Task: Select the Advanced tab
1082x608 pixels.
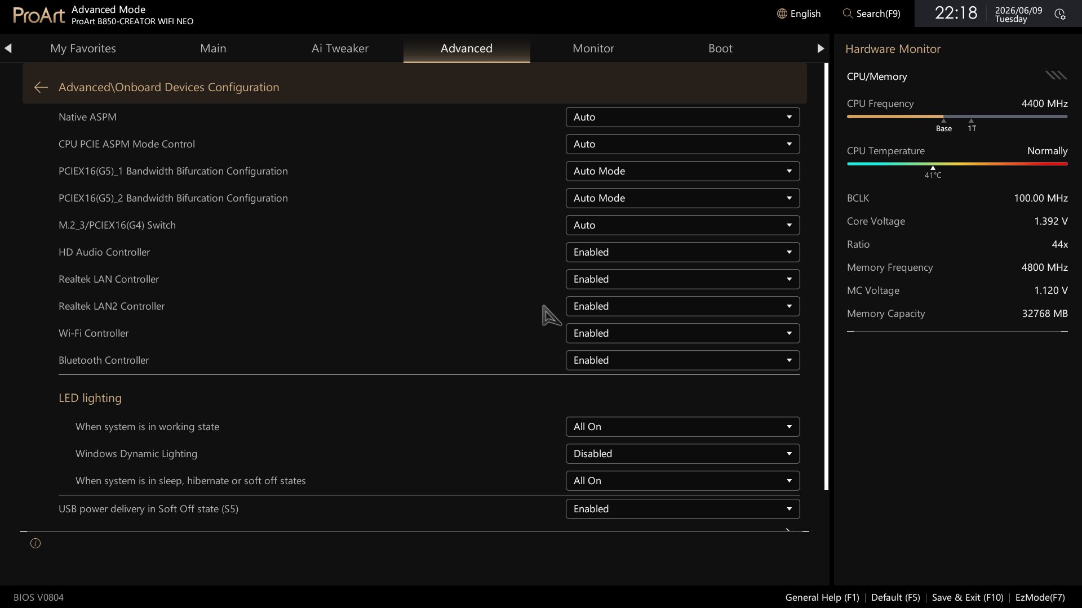Action: (x=467, y=48)
